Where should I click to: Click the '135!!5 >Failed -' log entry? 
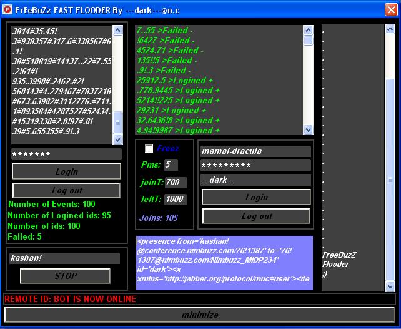[167, 61]
